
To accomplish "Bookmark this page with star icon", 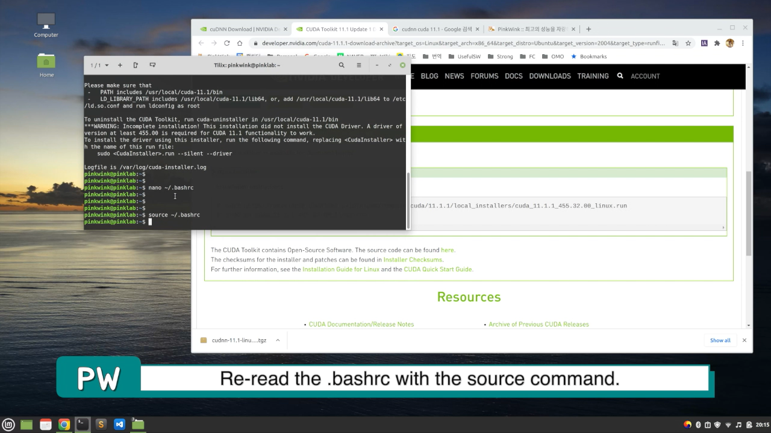I will click(x=688, y=43).
